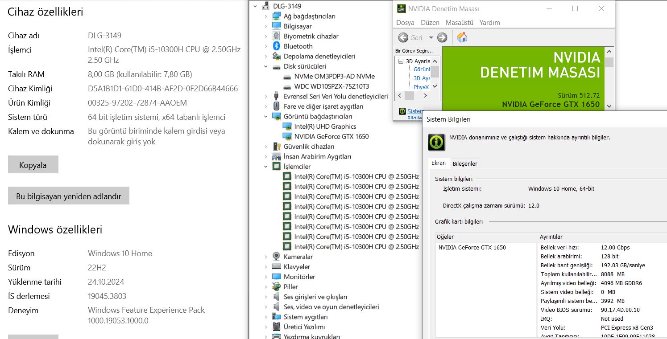Collapse the 3D Ayarla tree node
The width and height of the screenshot is (667, 339).
[401, 61]
